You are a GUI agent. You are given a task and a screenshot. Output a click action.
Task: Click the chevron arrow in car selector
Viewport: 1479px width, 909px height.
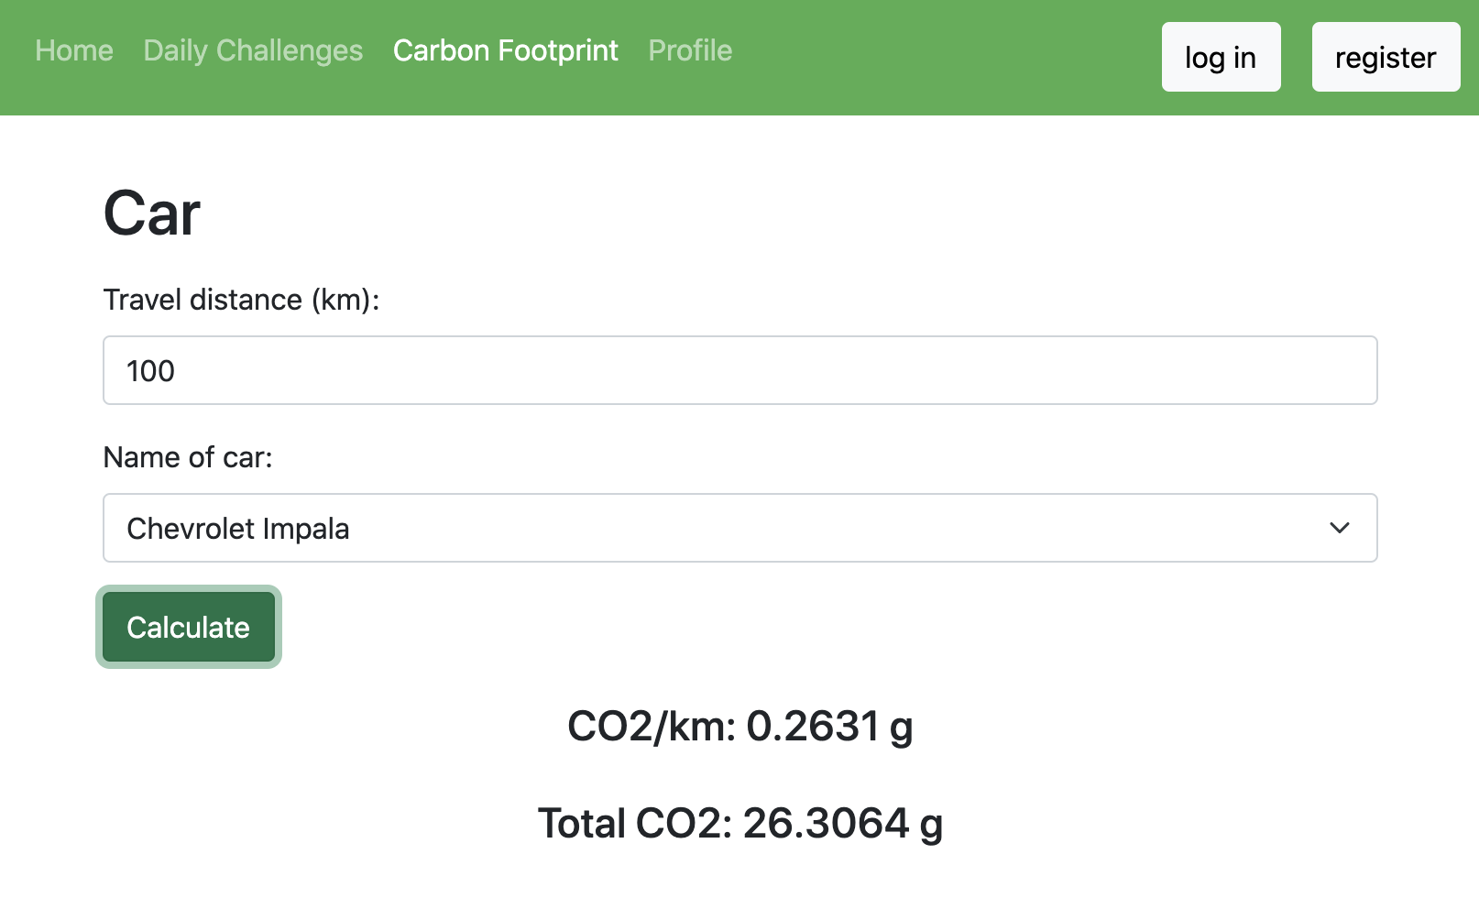[x=1339, y=528]
